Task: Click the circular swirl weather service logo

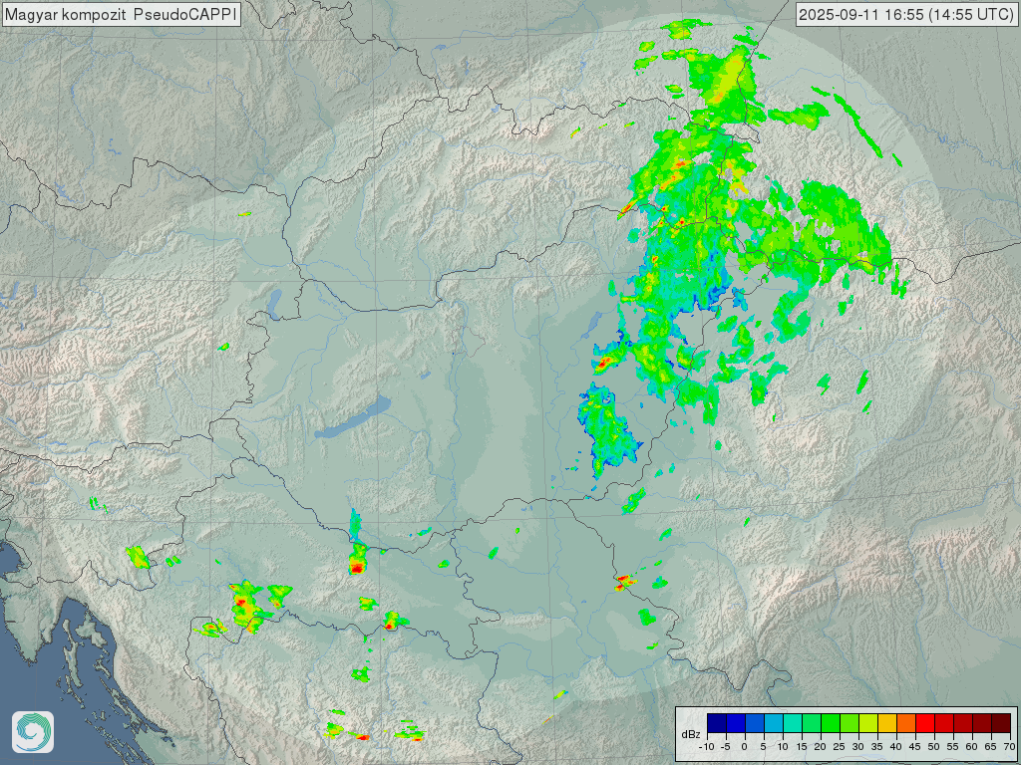Action: [x=33, y=732]
